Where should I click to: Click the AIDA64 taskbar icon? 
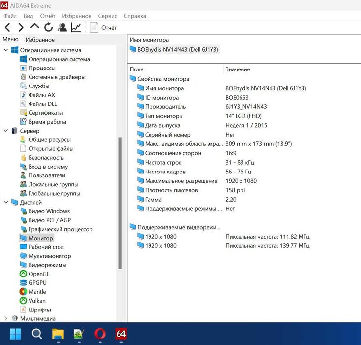tap(121, 334)
